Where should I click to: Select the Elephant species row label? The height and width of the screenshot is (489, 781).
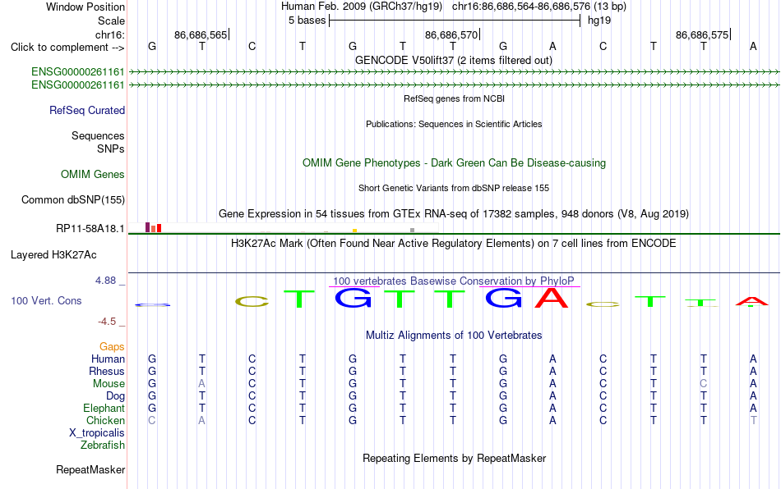[x=104, y=408]
